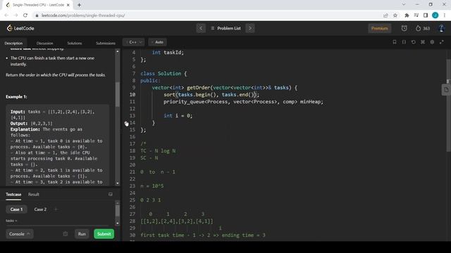Open the Chrome profile avatar

pos(435,15)
